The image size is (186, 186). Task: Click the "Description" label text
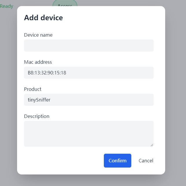[x=37, y=116]
